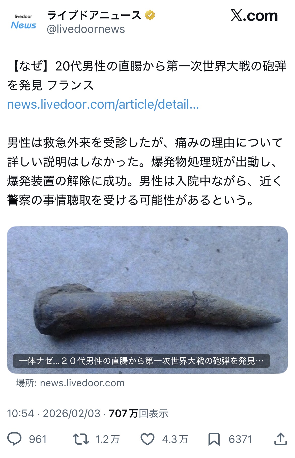Click the 1.2万 repost count

[x=107, y=439]
